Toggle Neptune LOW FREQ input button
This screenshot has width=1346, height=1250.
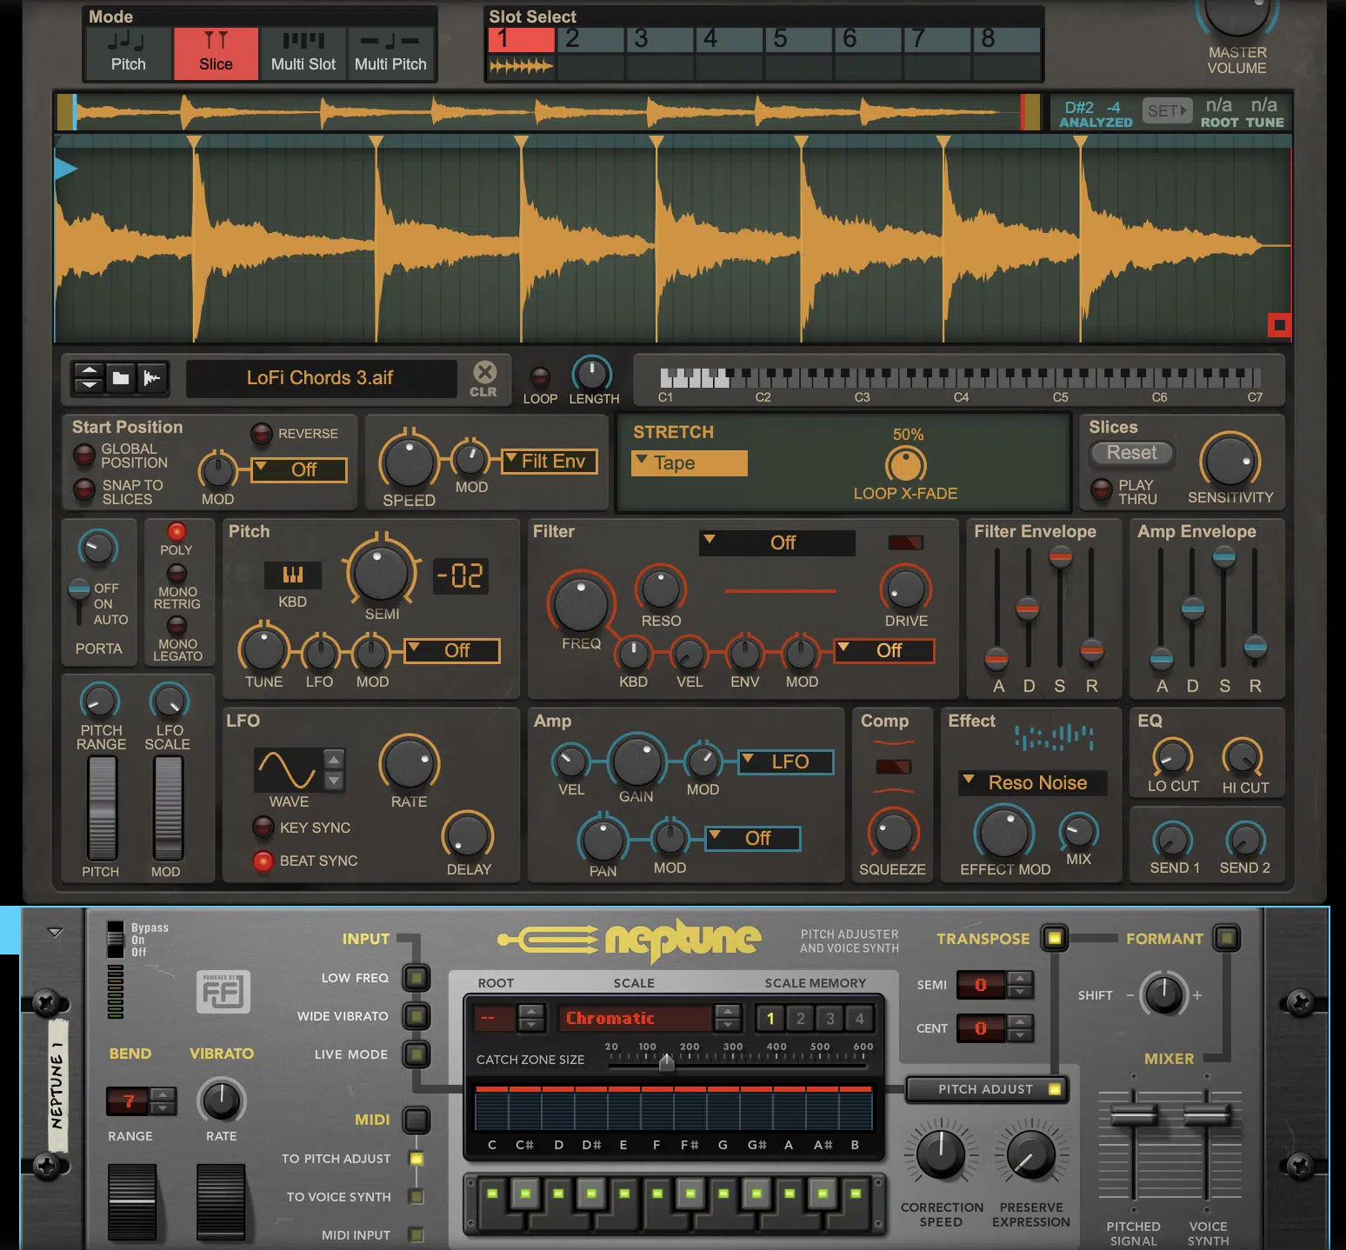point(416,978)
